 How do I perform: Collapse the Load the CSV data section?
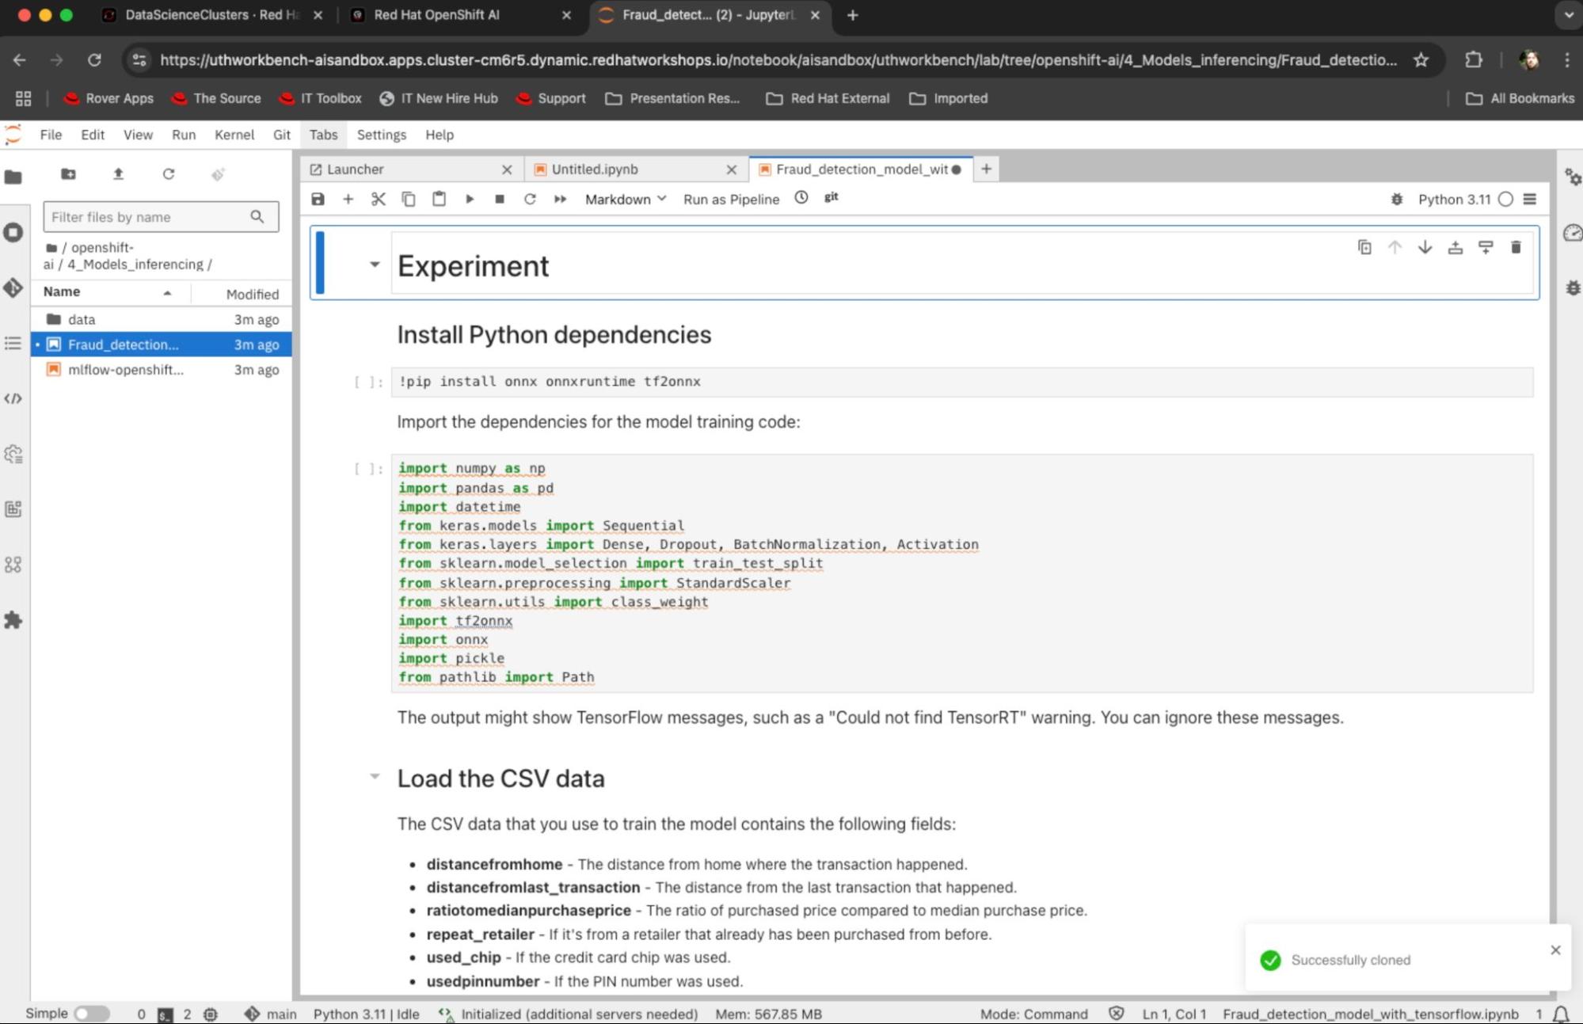[x=375, y=776]
